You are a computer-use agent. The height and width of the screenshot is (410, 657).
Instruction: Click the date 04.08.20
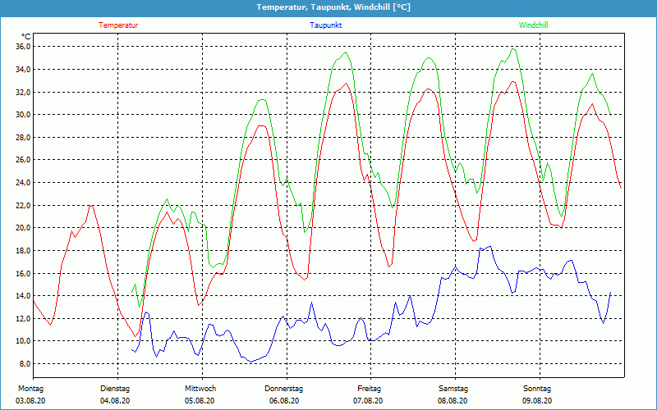(115, 401)
